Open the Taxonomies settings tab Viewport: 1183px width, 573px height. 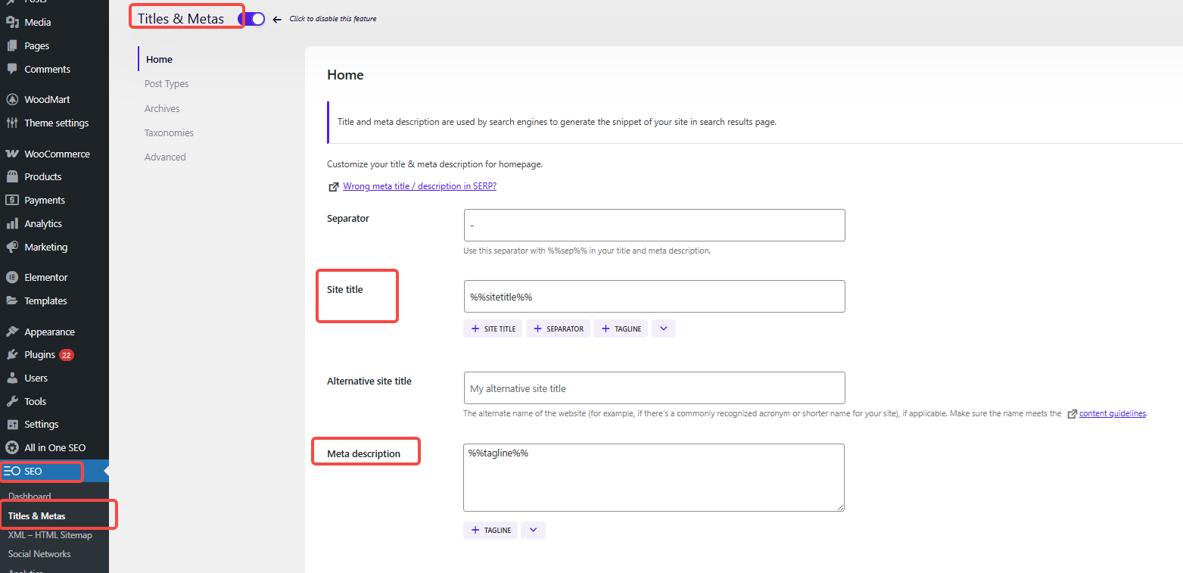[169, 132]
